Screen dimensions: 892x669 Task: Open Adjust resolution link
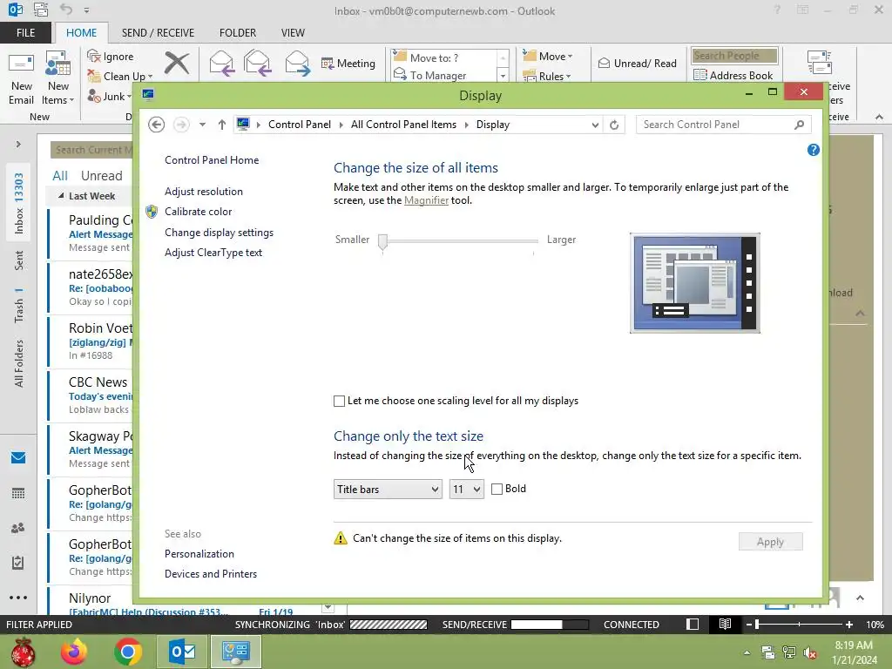pyautogui.click(x=204, y=191)
